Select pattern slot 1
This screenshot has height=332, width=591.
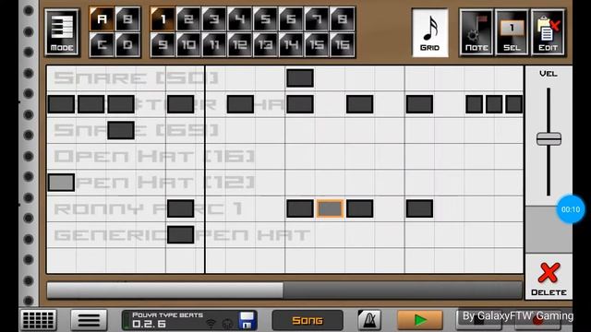coord(163,19)
